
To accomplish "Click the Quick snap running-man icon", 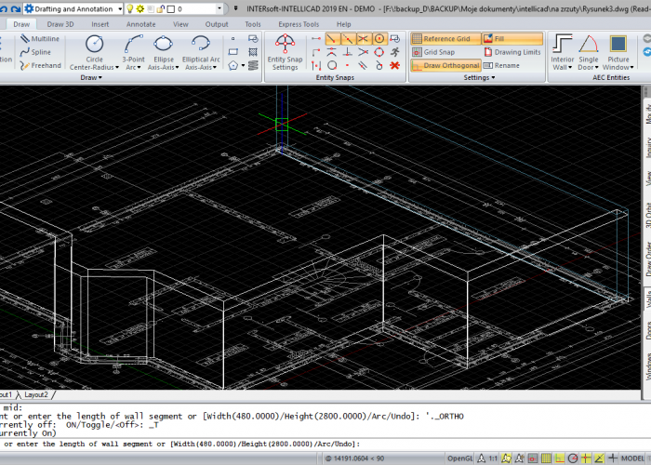I will coord(394,52).
